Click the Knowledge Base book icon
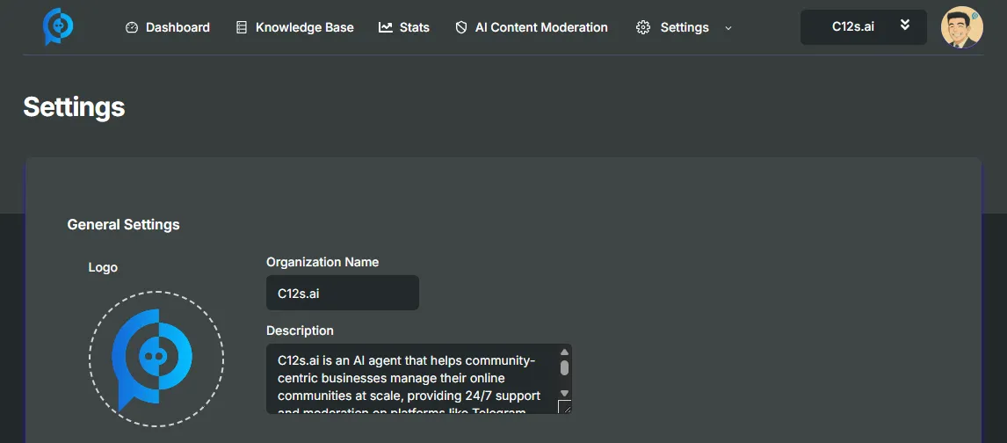1007x443 pixels. pos(242,27)
